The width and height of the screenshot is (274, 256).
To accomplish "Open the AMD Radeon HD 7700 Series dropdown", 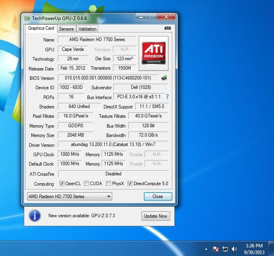I will point(70,197).
